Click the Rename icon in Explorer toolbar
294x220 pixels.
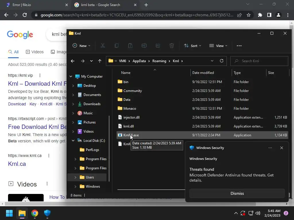144,46
